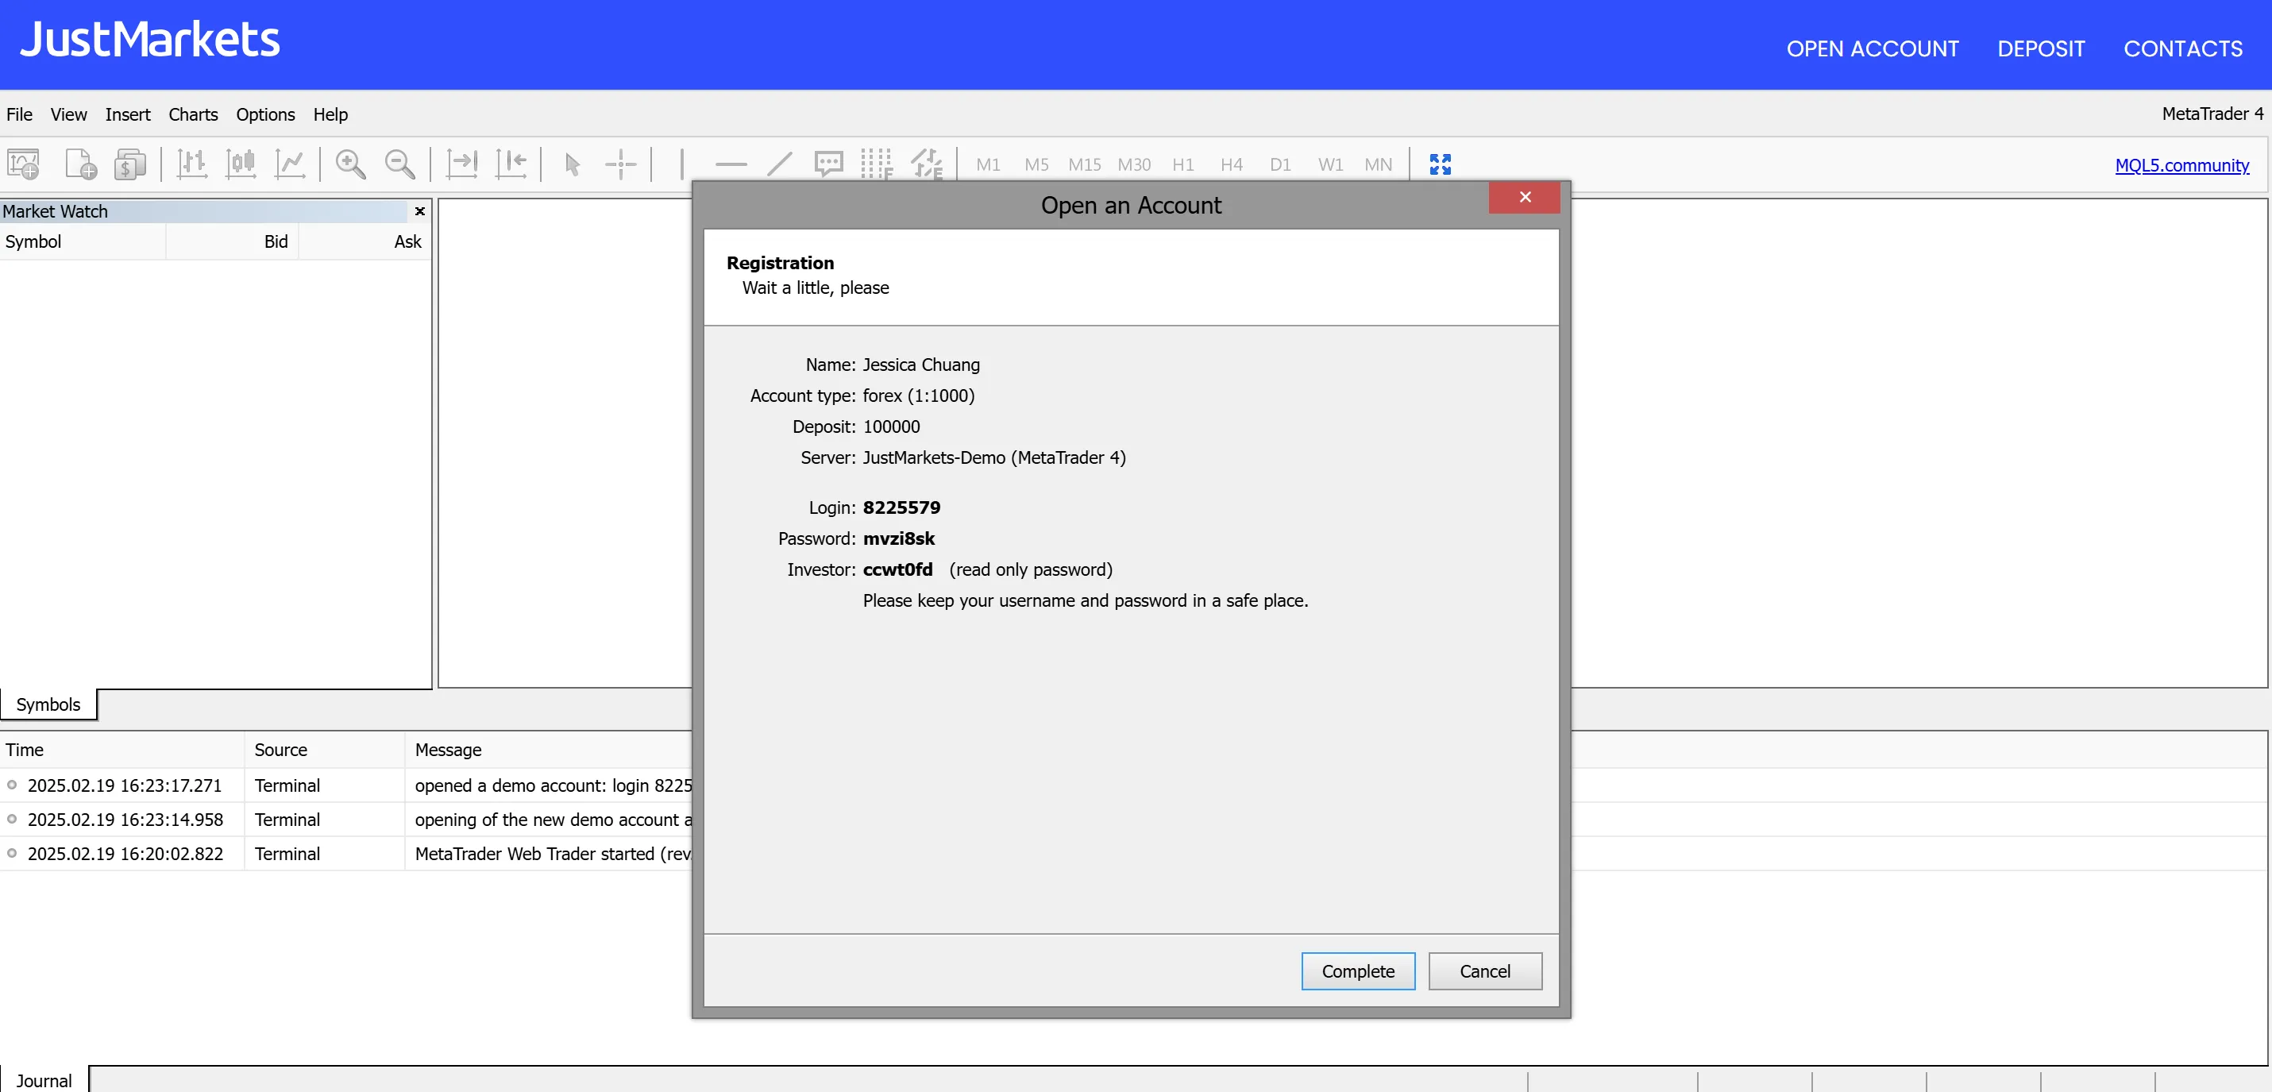Click the blue fullscreen toggle icon
2272x1092 pixels.
(x=1441, y=164)
